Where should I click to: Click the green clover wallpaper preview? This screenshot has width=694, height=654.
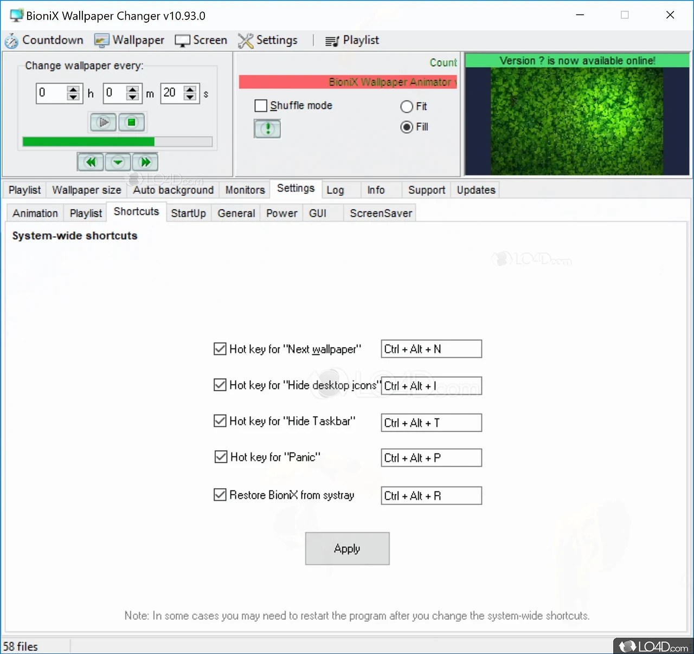click(x=577, y=121)
